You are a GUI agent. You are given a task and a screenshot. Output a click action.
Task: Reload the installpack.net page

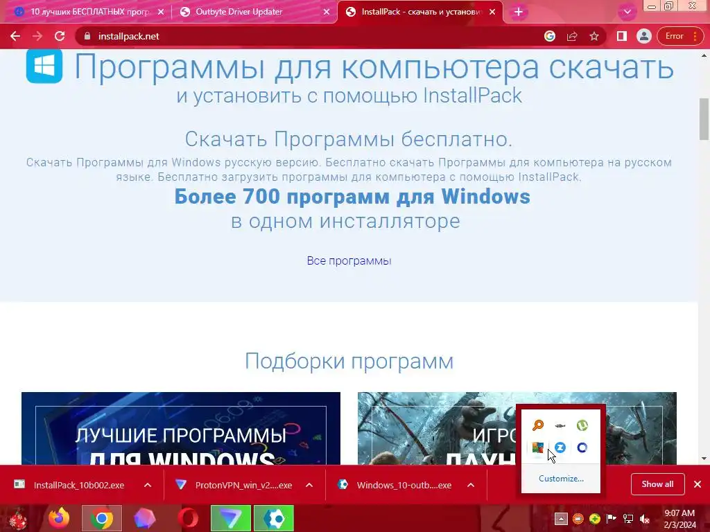pyautogui.click(x=60, y=36)
